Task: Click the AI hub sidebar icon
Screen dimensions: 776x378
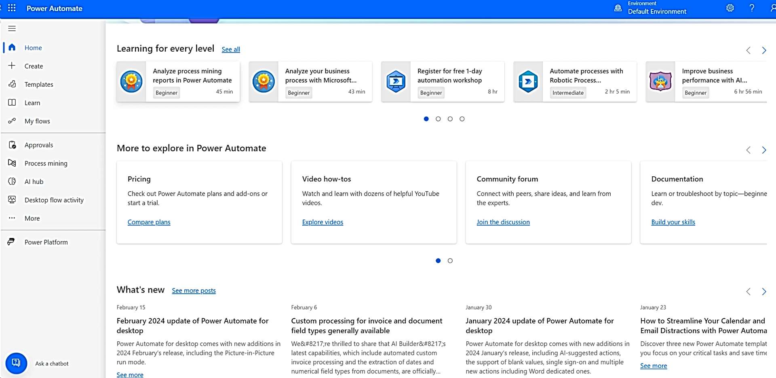Action: click(x=12, y=182)
